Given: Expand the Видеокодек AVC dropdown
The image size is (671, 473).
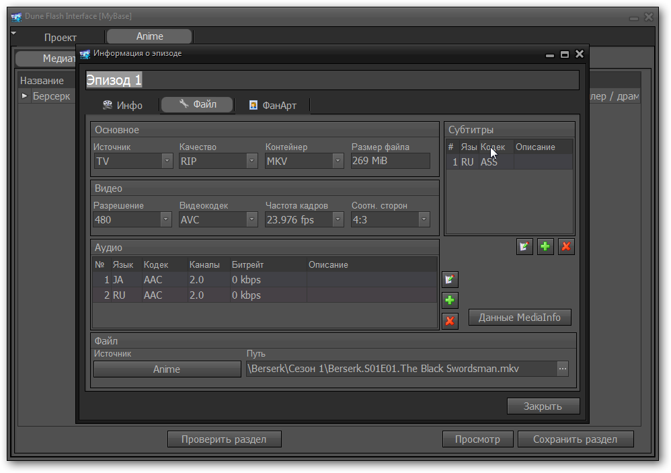Looking at the screenshot, I should [252, 220].
